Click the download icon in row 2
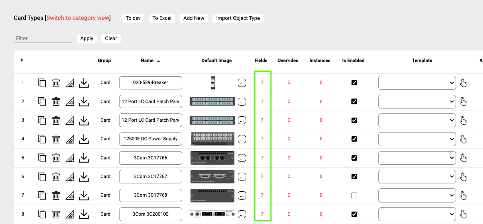The width and height of the screenshot is (483, 224). pyautogui.click(x=84, y=101)
